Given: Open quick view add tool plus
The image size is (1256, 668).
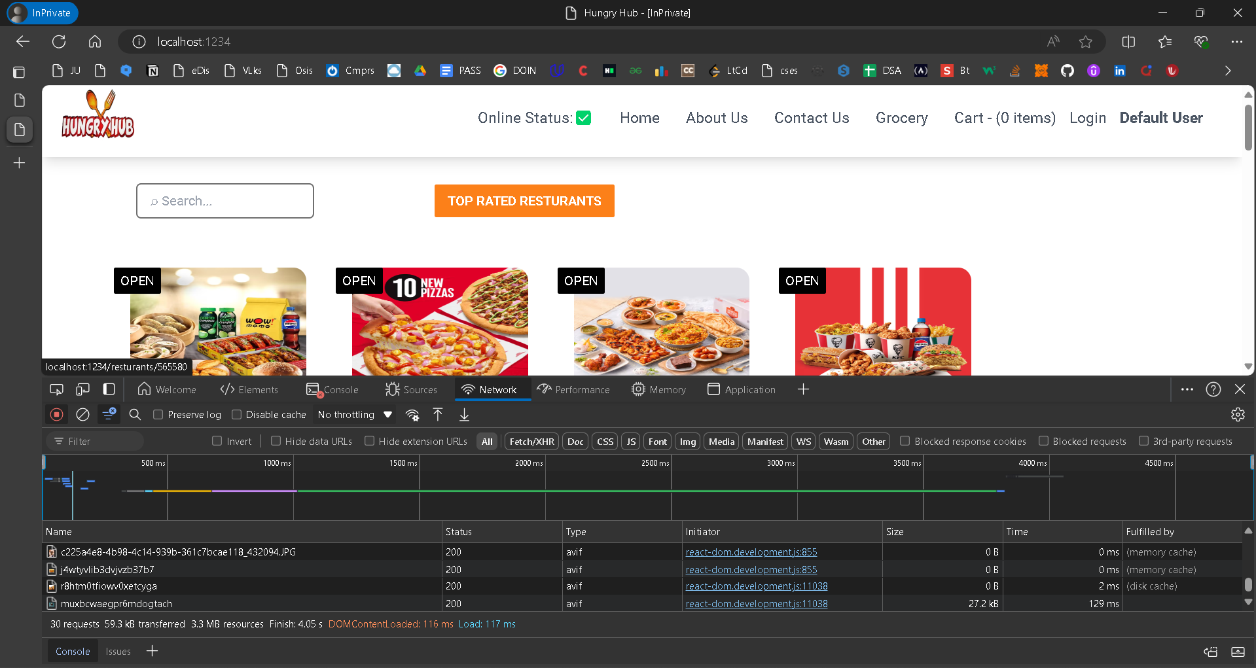Looking at the screenshot, I should (x=152, y=651).
